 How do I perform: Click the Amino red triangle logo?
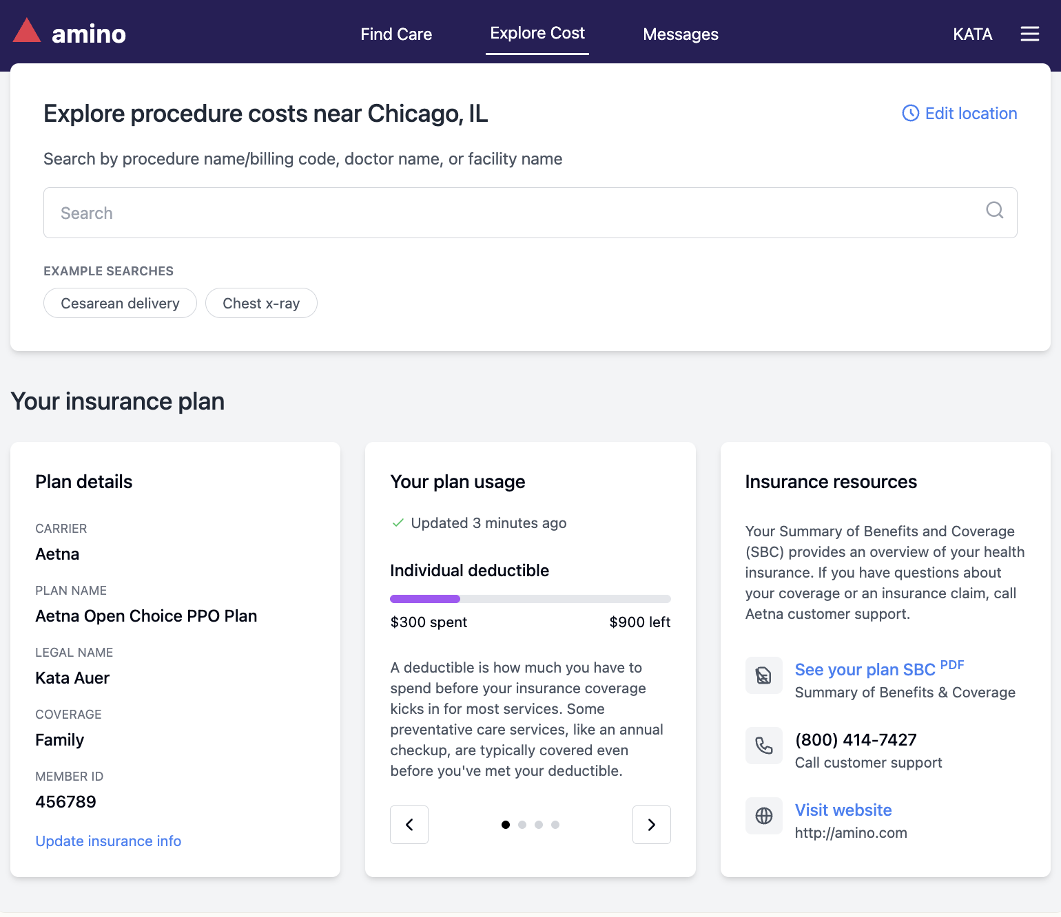tap(27, 31)
